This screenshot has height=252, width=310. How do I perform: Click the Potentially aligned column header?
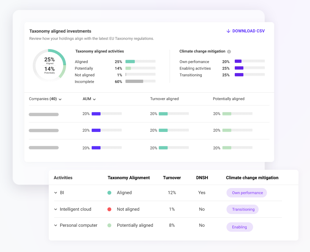tap(228, 99)
